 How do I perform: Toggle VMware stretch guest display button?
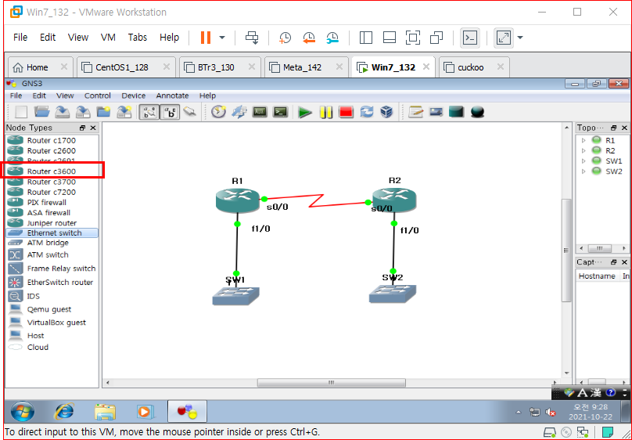(x=504, y=38)
